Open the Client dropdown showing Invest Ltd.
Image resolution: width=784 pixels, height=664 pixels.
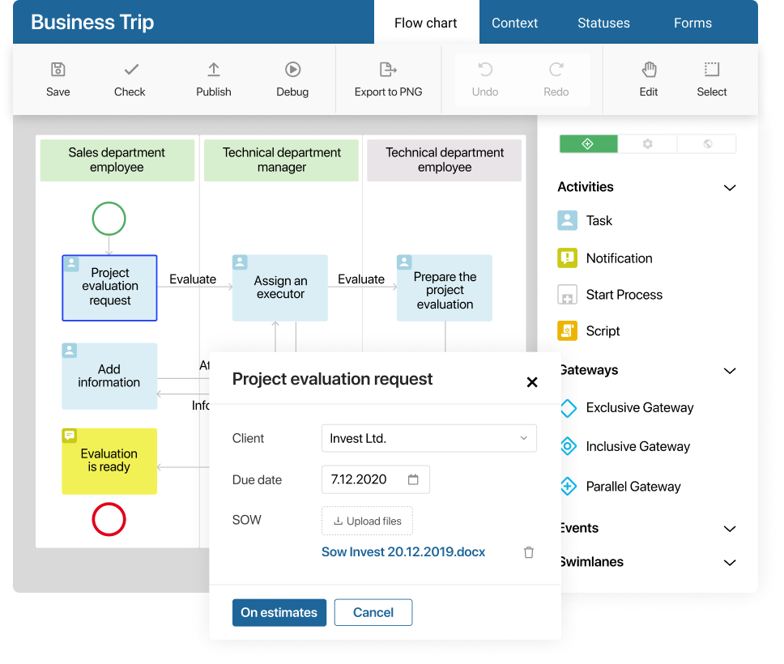click(428, 438)
